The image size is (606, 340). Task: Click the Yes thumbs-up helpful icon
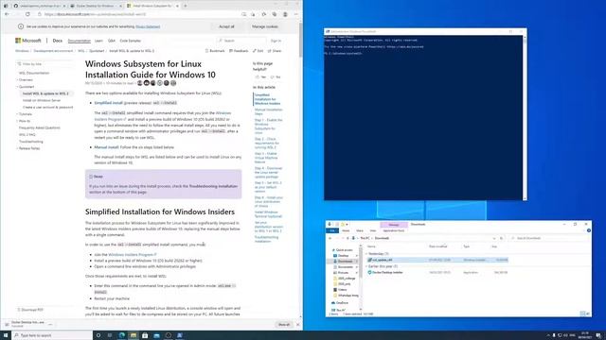[258, 77]
